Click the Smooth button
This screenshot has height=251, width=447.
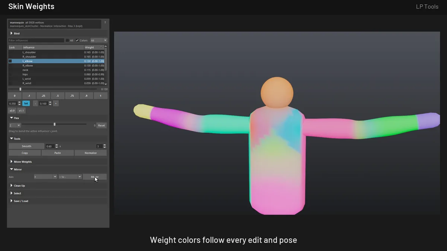tap(26, 146)
